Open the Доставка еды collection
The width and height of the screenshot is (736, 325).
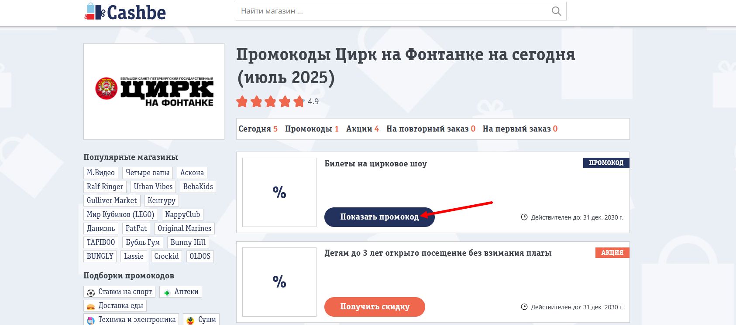click(x=115, y=306)
